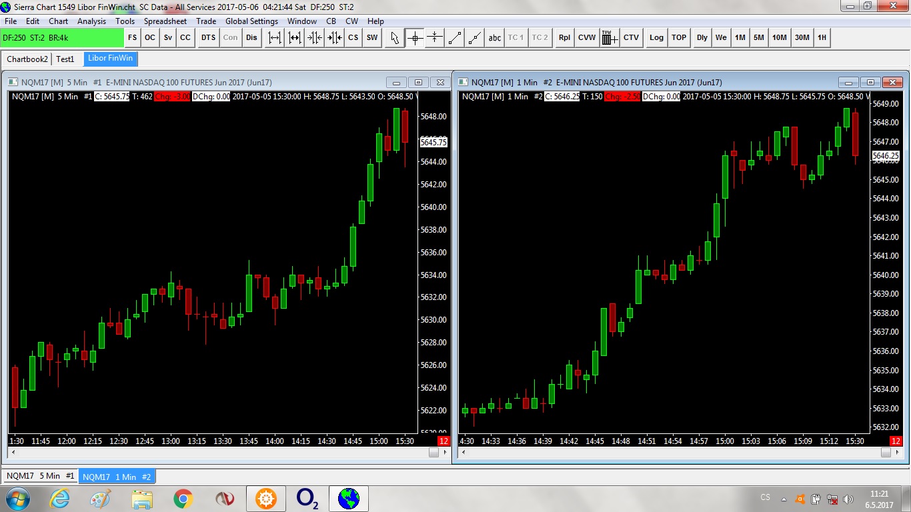Select the NQM17 5 Min #1 tab
Viewport: 911px width, 512px height.
click(41, 477)
